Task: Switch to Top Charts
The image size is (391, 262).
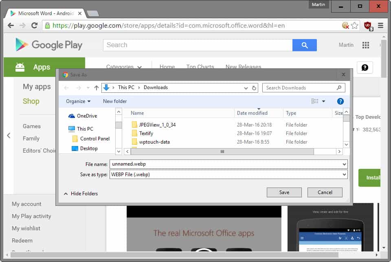Action: 200,67
